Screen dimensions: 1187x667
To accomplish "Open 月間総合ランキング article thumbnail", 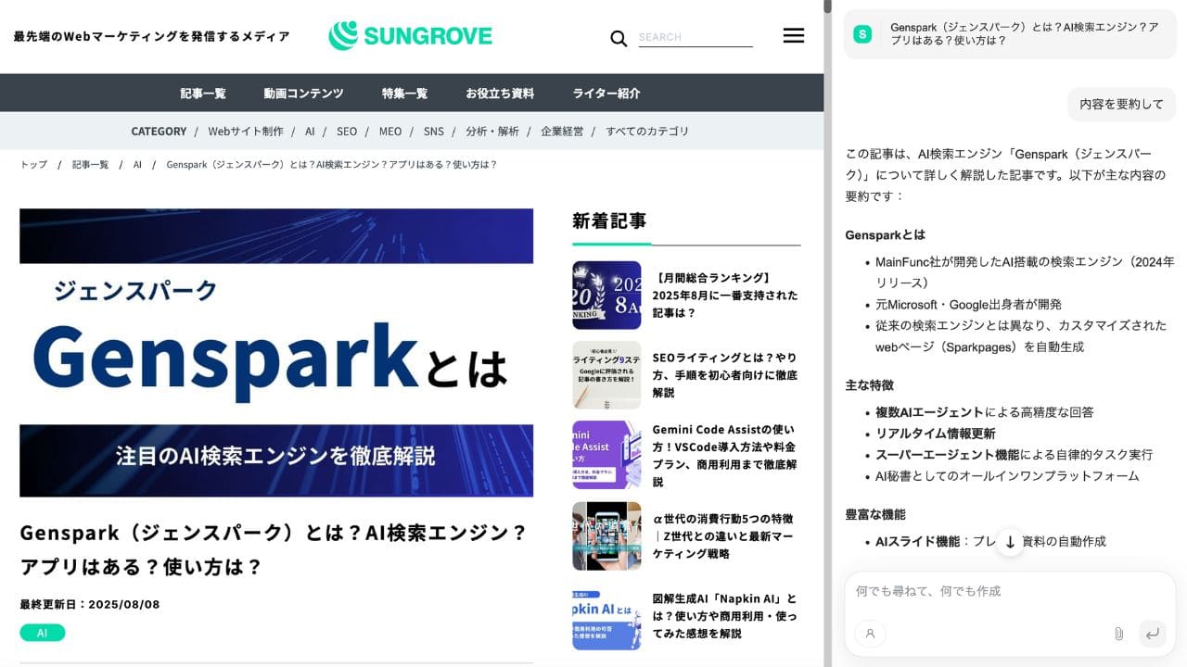I will pos(606,295).
